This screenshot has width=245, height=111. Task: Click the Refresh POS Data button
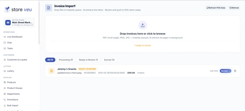(216, 8)
